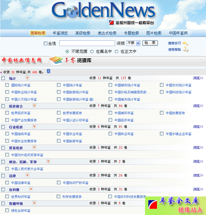Open 世界知识年鉴 link
This screenshot has height=215, width=206.
(x=21, y=197)
